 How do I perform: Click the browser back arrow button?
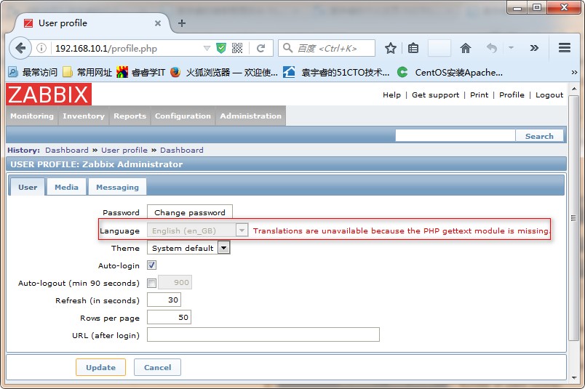pyautogui.click(x=20, y=48)
